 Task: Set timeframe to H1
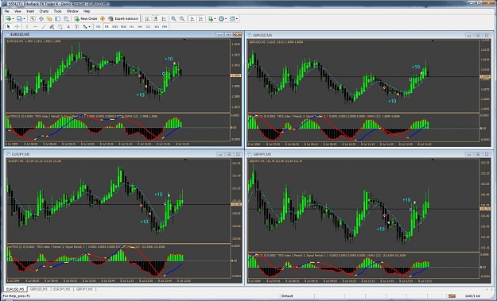pyautogui.click(x=131, y=26)
